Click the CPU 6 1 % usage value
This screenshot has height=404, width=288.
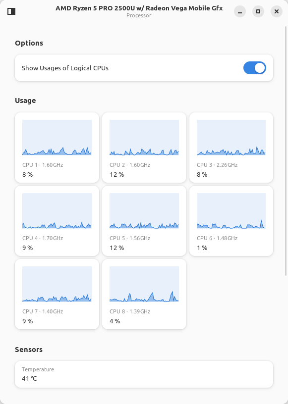tap(202, 248)
